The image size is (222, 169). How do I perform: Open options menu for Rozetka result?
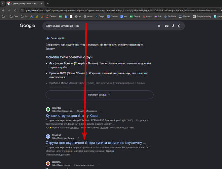101,111
